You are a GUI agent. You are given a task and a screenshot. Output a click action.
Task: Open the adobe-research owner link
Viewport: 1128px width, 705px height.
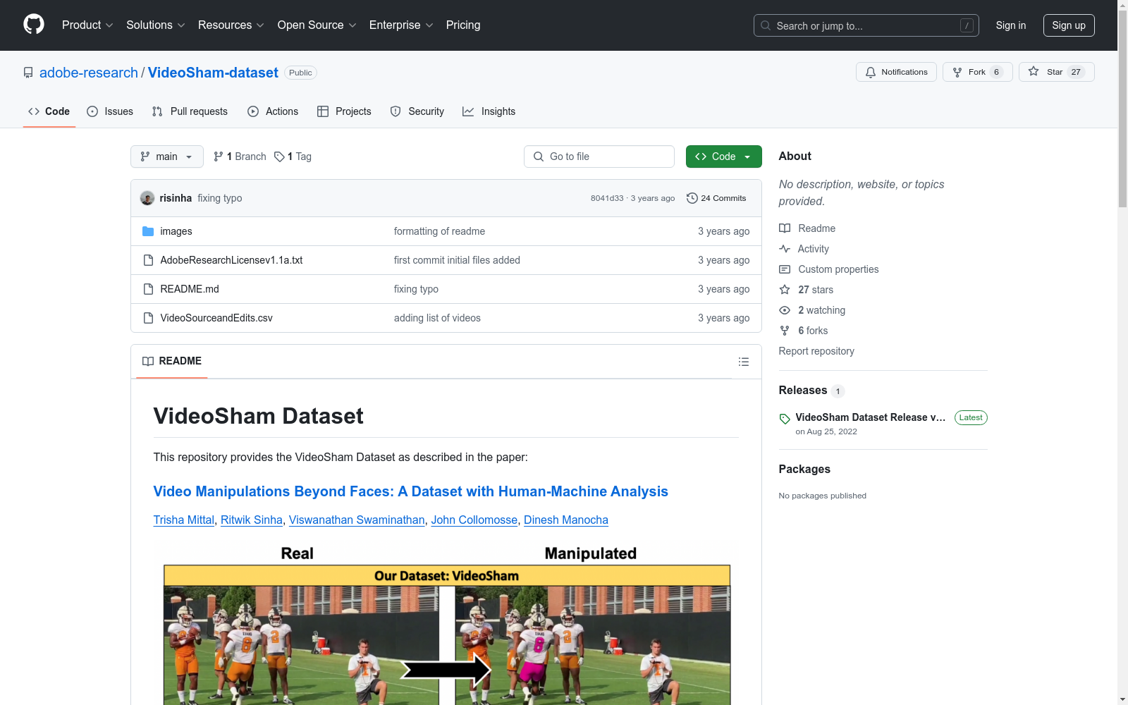89,73
